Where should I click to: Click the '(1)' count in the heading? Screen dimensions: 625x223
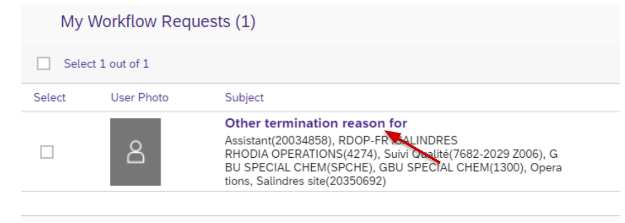tap(245, 22)
